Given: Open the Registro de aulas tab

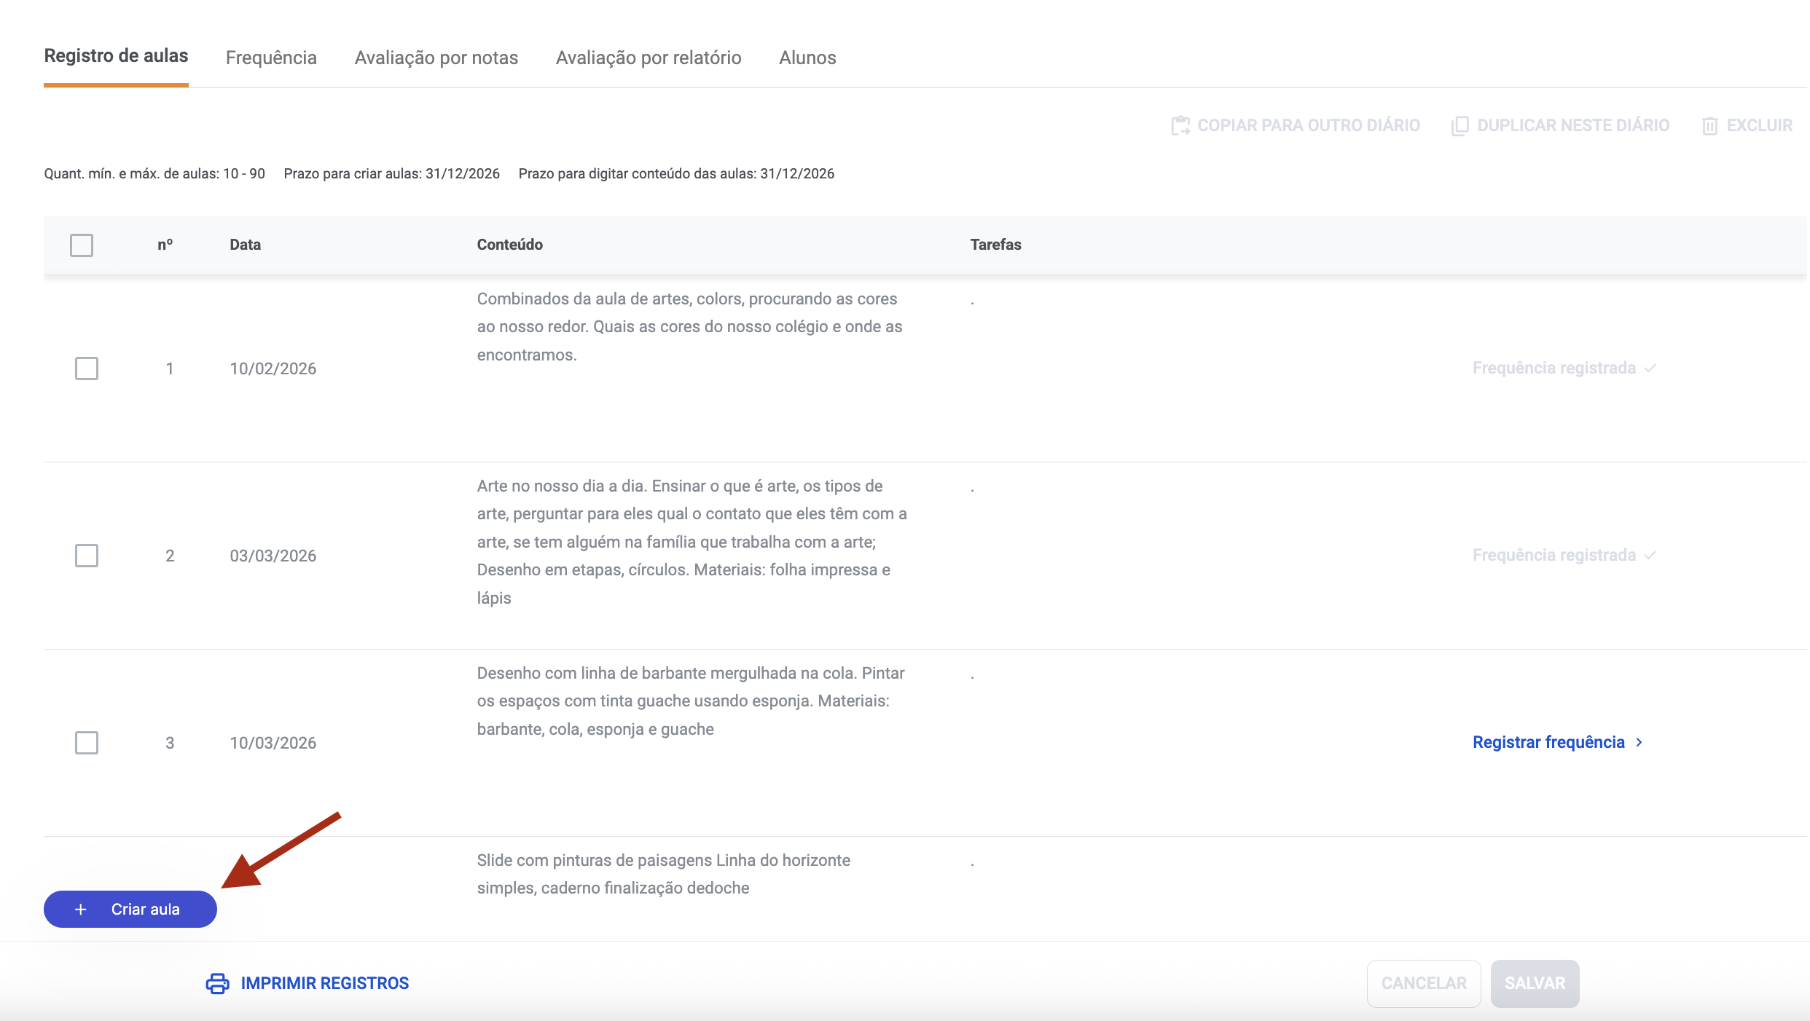Looking at the screenshot, I should click(x=116, y=56).
